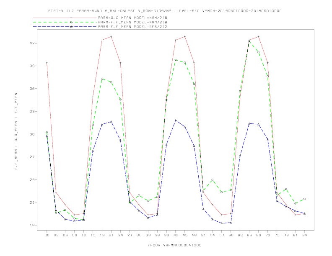Image resolution: width=332 pixels, height=256 pixels.
Task: Click the triangle marker in the blue legend line
Action: 71,27
